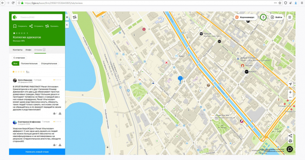
Task: Filter reviews by Положительные
Action: tap(29, 63)
